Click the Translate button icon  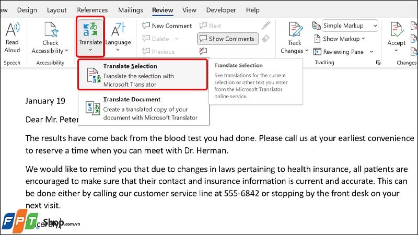click(90, 29)
